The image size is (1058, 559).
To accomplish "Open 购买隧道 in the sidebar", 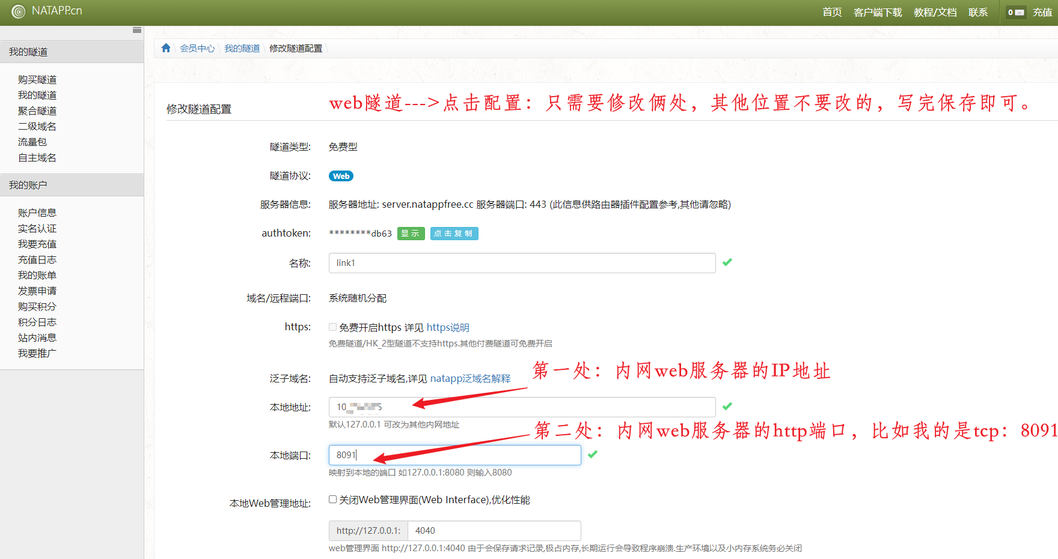I will [37, 79].
